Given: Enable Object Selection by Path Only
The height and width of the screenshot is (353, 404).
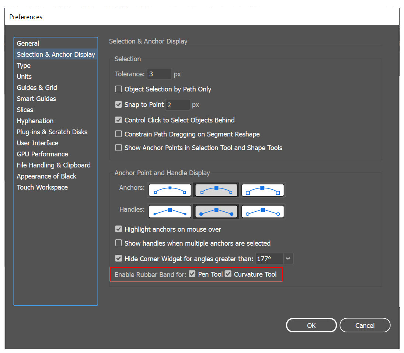Looking at the screenshot, I should point(118,89).
